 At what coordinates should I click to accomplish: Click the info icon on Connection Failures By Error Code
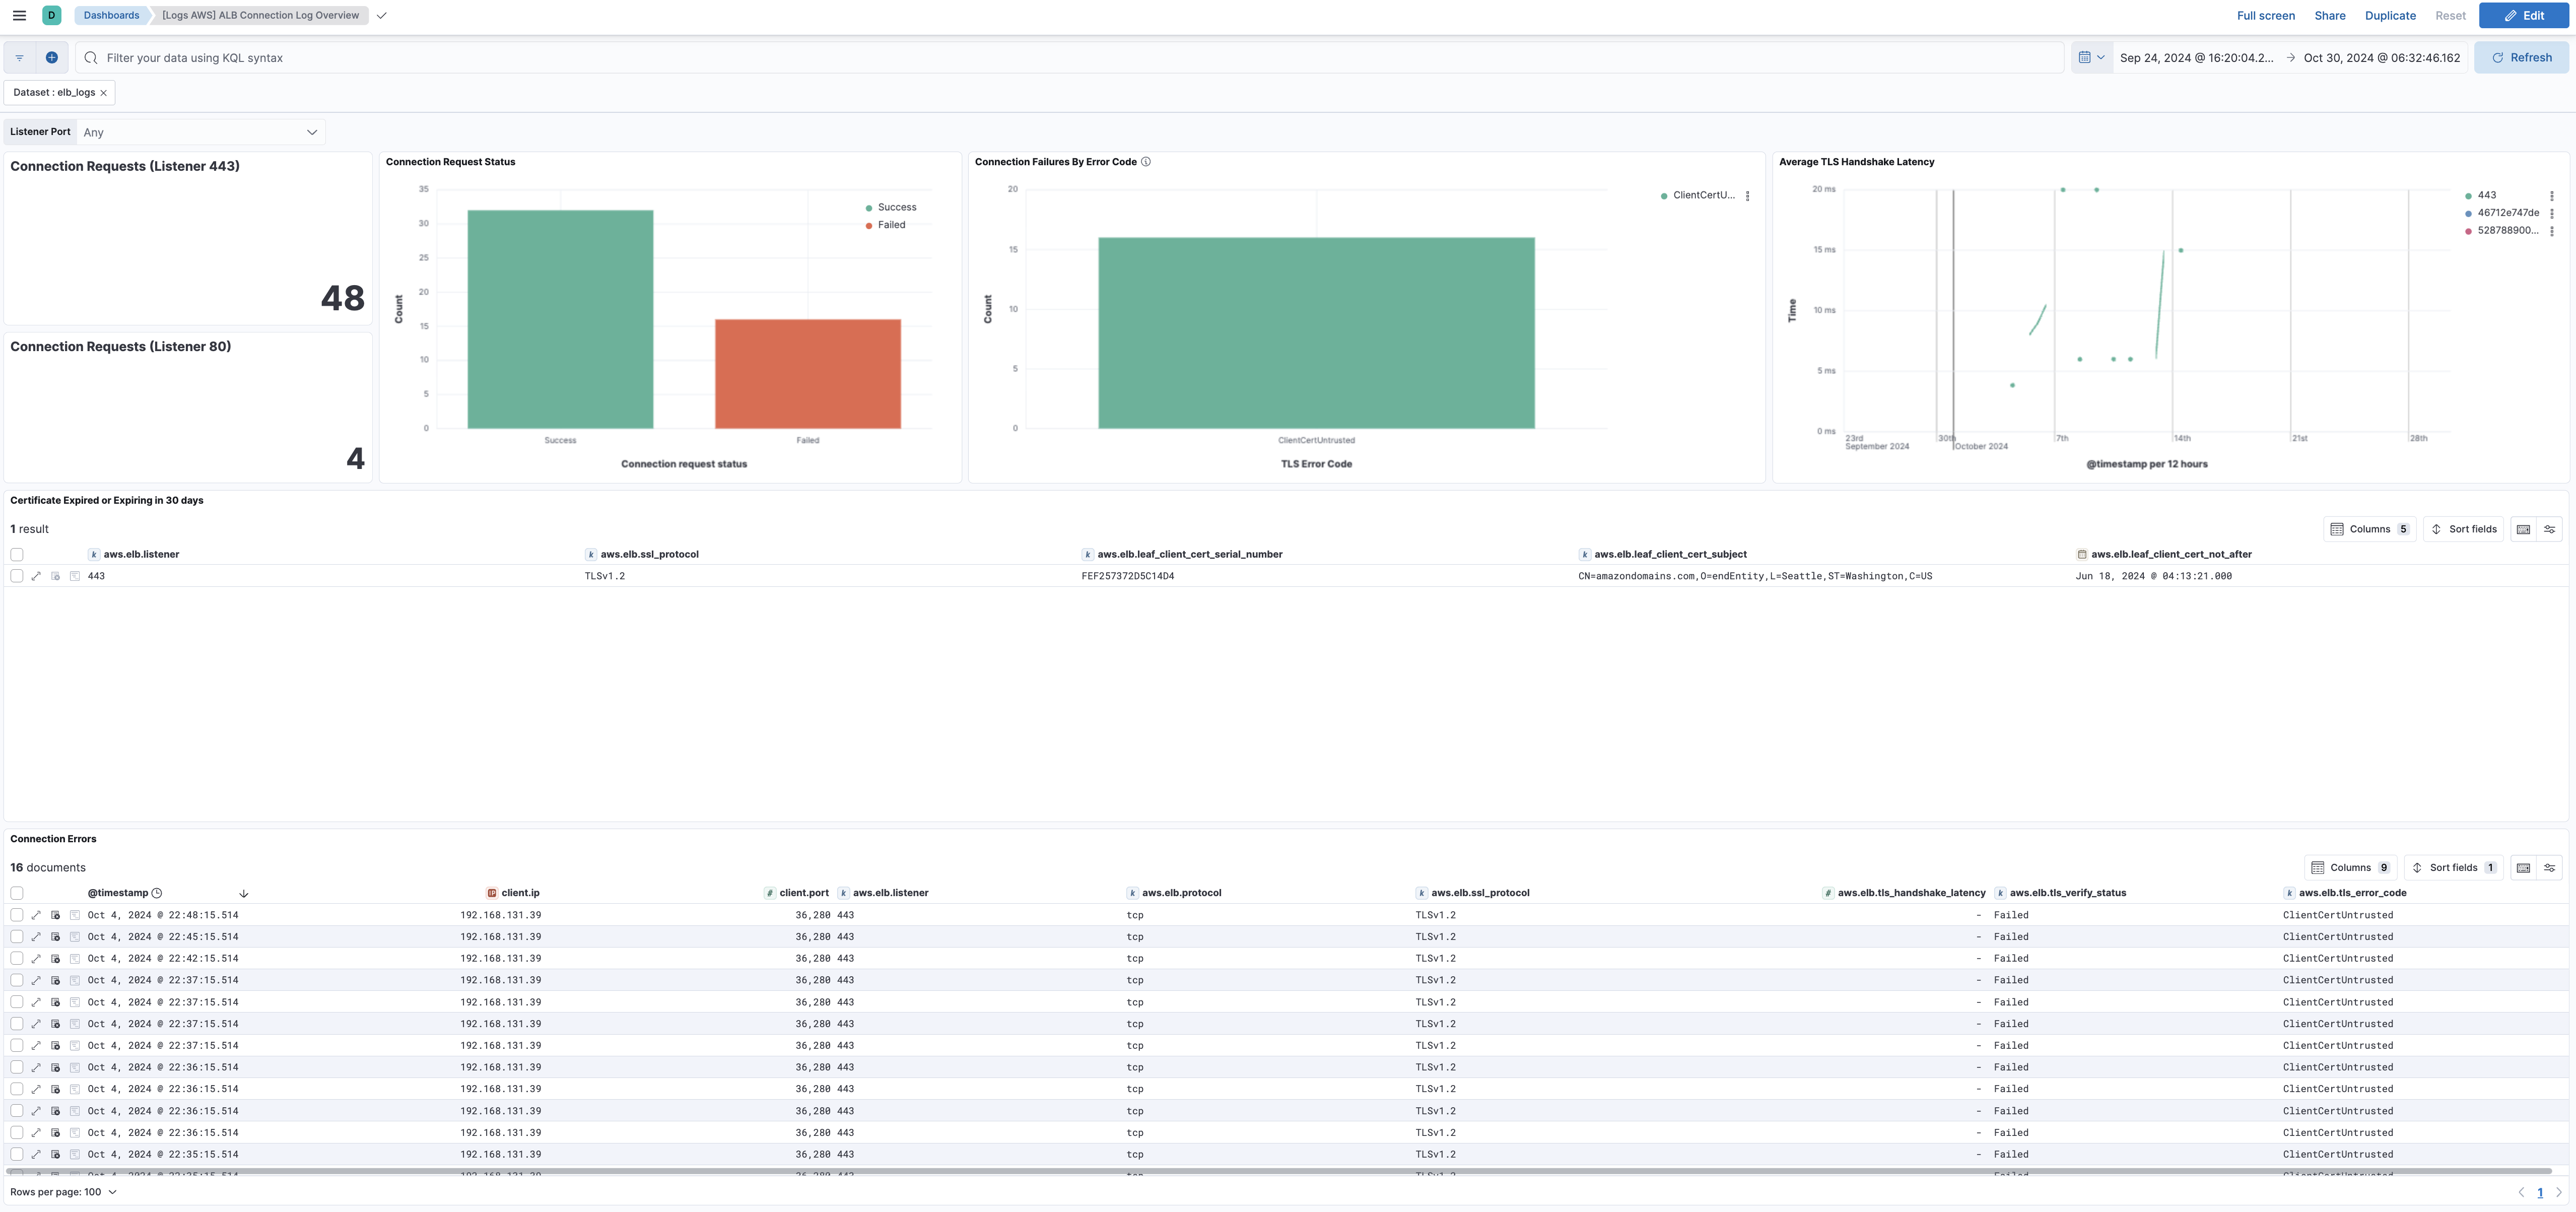1146,161
